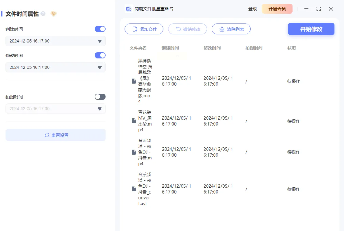Disable the 创建时间 toggle switch
The image size is (344, 231).
(x=100, y=29)
